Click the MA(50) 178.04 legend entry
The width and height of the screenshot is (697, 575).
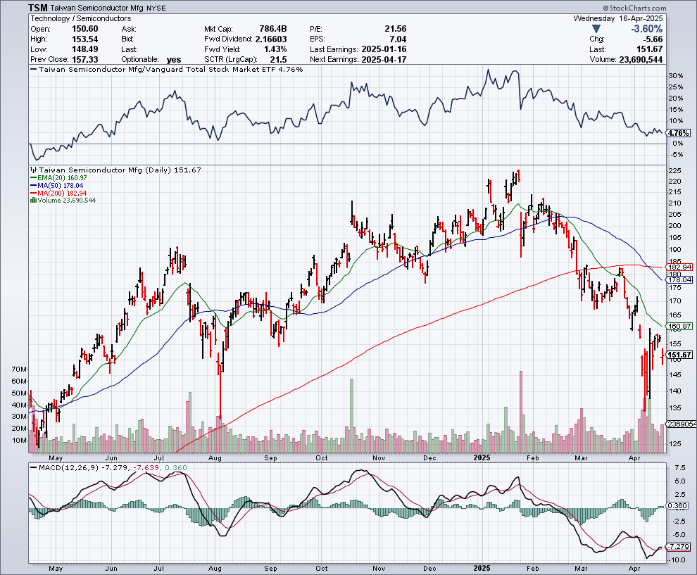[x=56, y=185]
